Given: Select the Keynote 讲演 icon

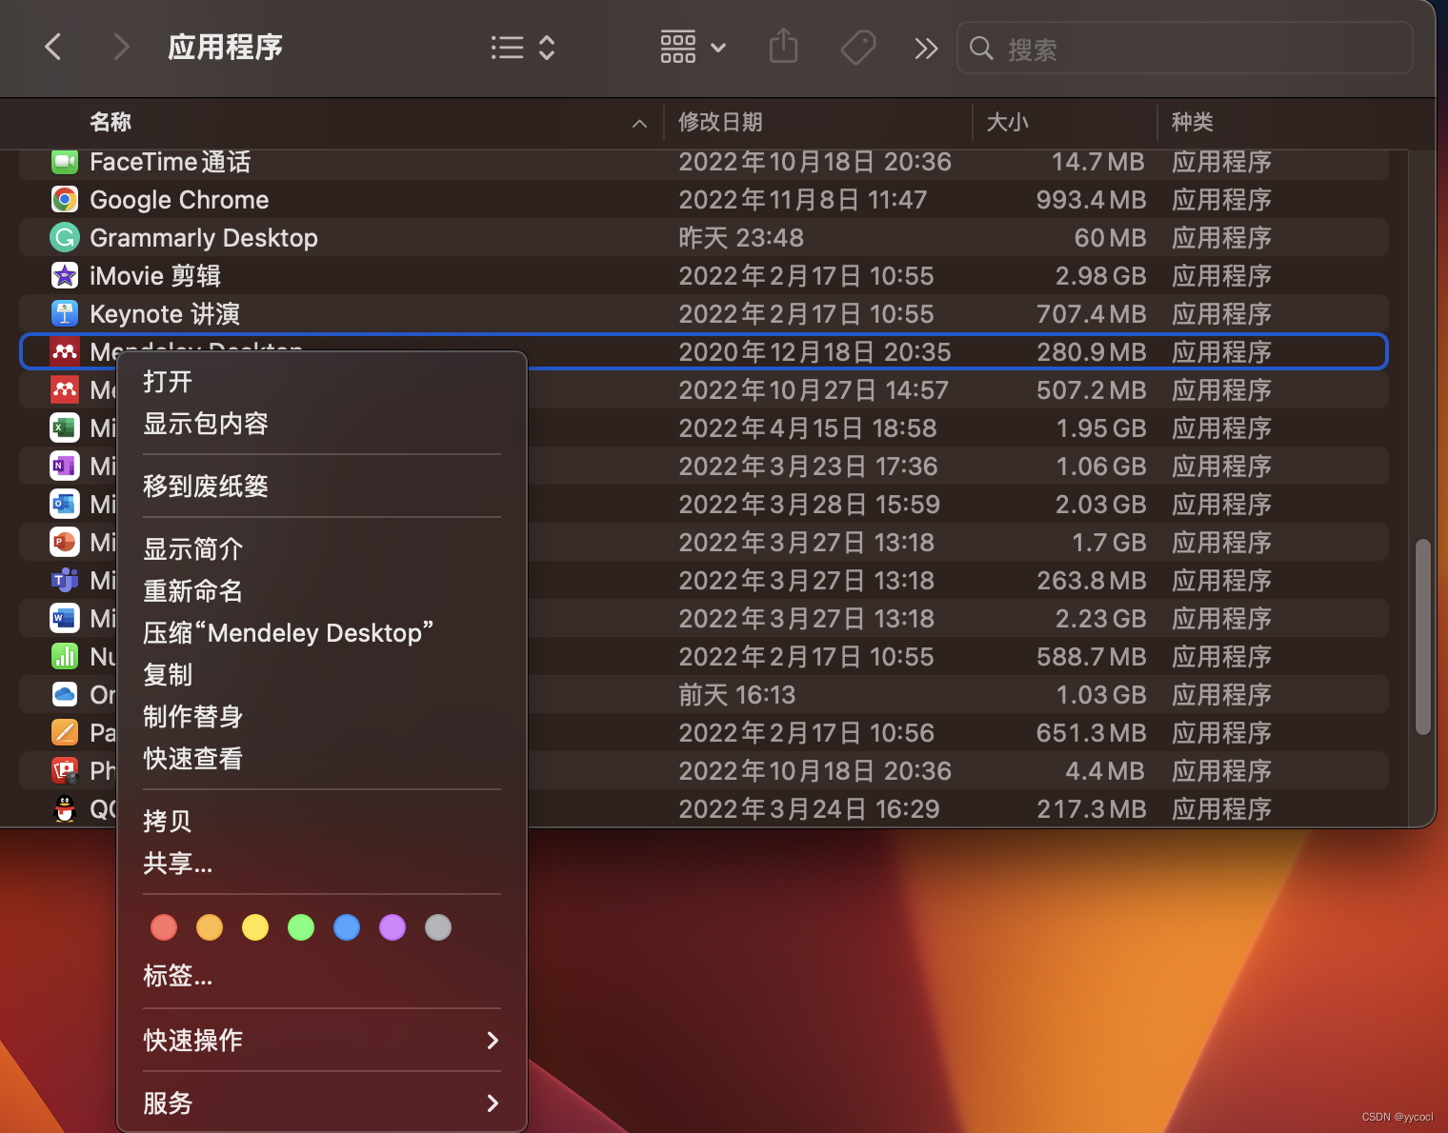Looking at the screenshot, I should [x=65, y=314].
